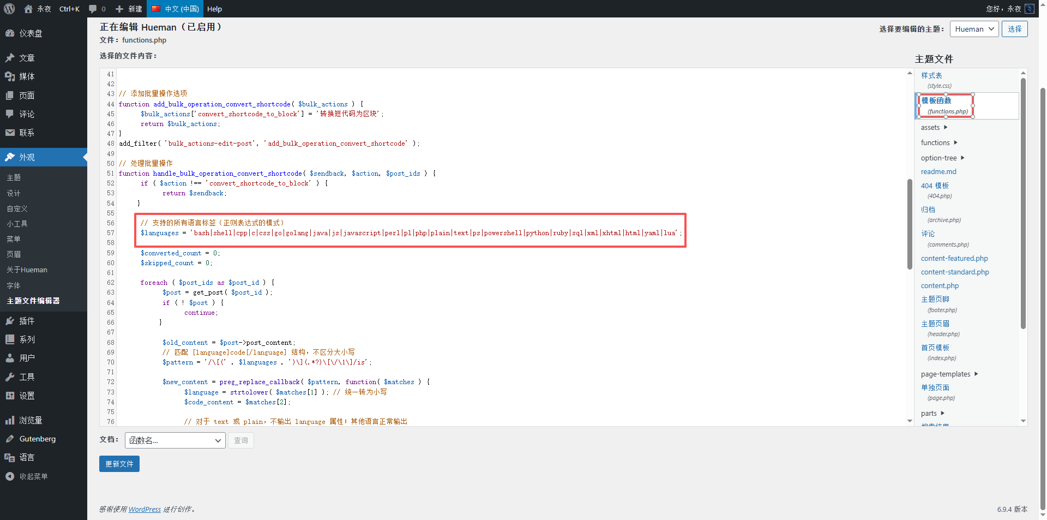This screenshot has width=1047, height=520.
Task: Open 联系 mail icon
Action: pos(10,133)
